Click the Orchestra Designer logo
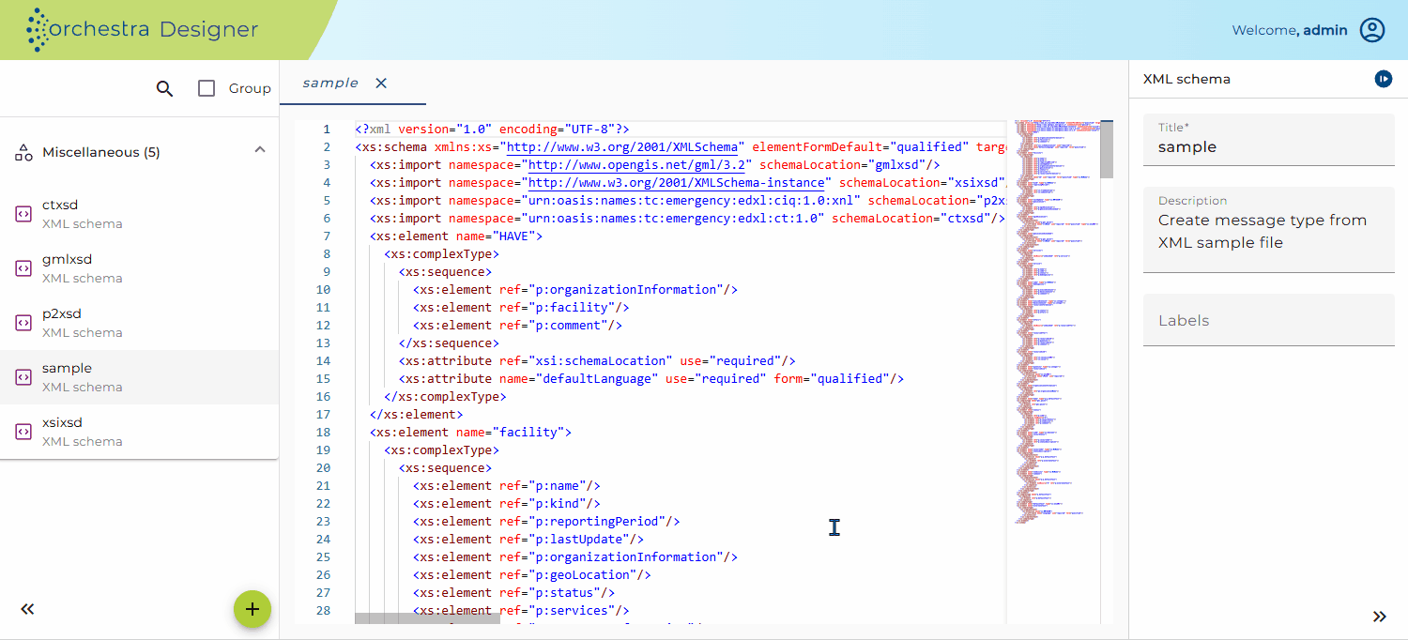The height and width of the screenshot is (640, 1408). click(142, 30)
